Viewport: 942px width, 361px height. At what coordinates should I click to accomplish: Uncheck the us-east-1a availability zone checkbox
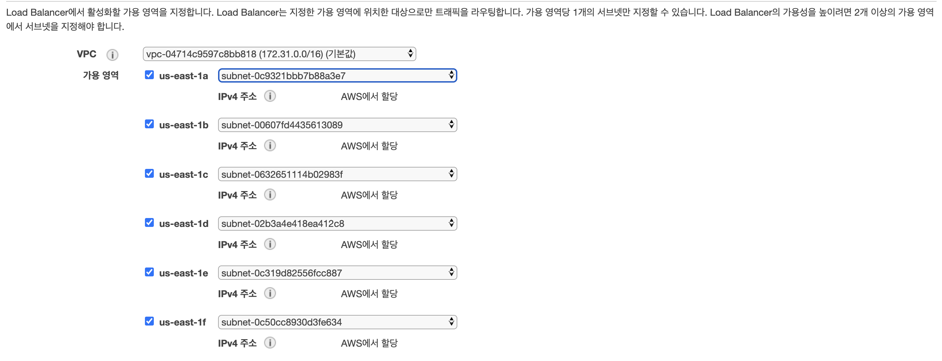pyautogui.click(x=149, y=75)
